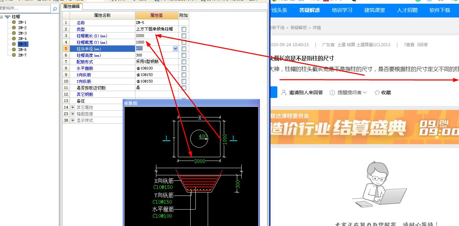
Task: Open the 培训学习 navigation tab
Action: 342,10
